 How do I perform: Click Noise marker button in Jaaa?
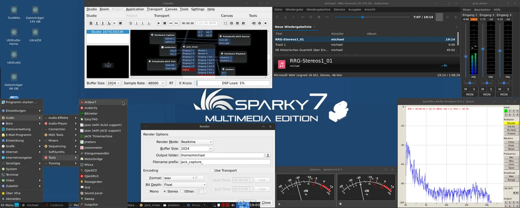[x=511, y=149]
